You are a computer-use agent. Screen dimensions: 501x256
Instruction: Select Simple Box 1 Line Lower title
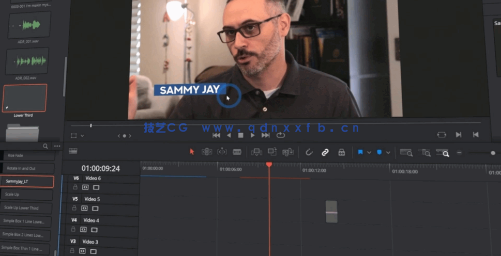coord(25,221)
